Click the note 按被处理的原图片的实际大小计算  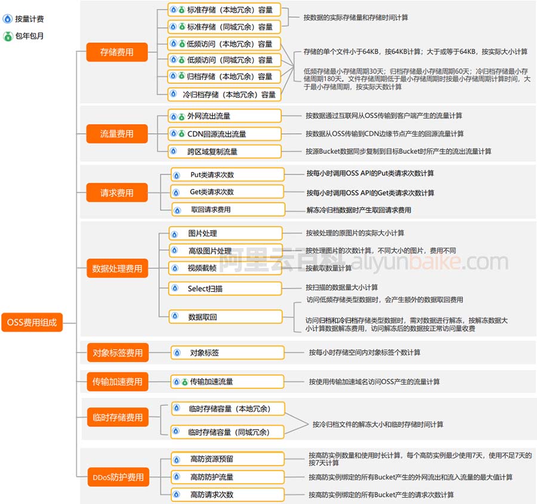(355, 233)
